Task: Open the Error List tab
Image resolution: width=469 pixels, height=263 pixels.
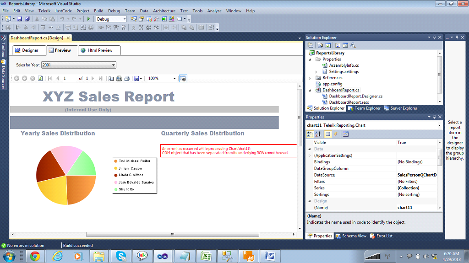Action: click(x=381, y=236)
